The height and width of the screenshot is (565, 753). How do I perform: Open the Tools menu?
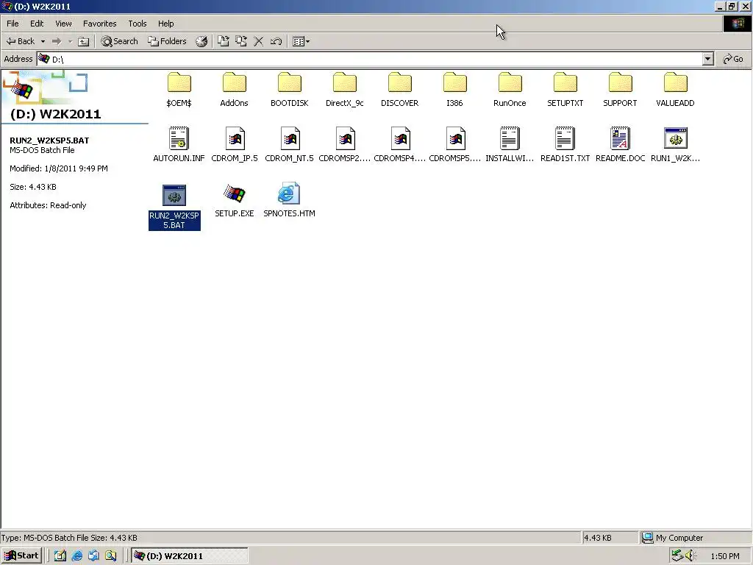137,24
